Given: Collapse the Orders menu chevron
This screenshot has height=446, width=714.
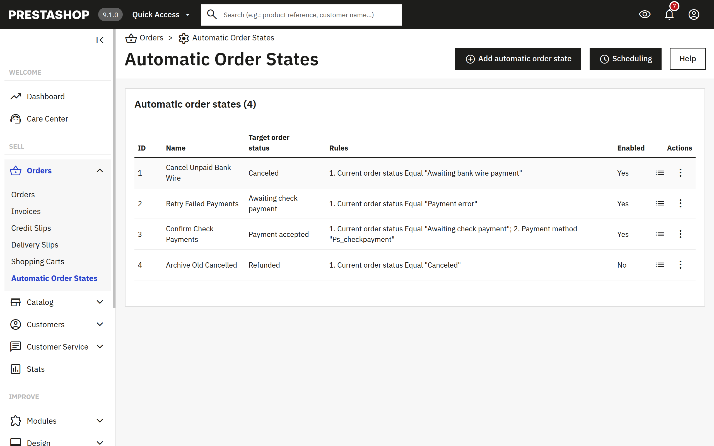Looking at the screenshot, I should point(100,171).
